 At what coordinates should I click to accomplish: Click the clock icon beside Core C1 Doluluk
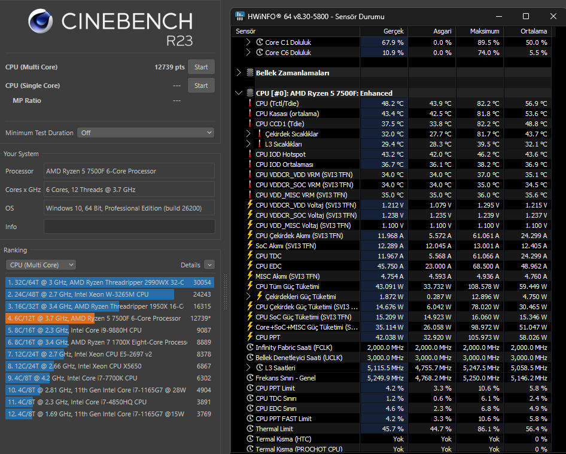260,42
